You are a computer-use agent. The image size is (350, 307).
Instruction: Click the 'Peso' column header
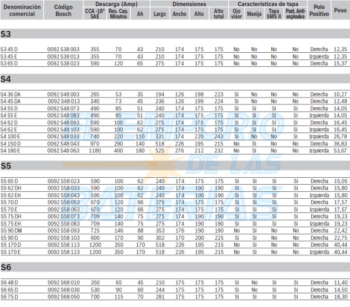(340, 10)
